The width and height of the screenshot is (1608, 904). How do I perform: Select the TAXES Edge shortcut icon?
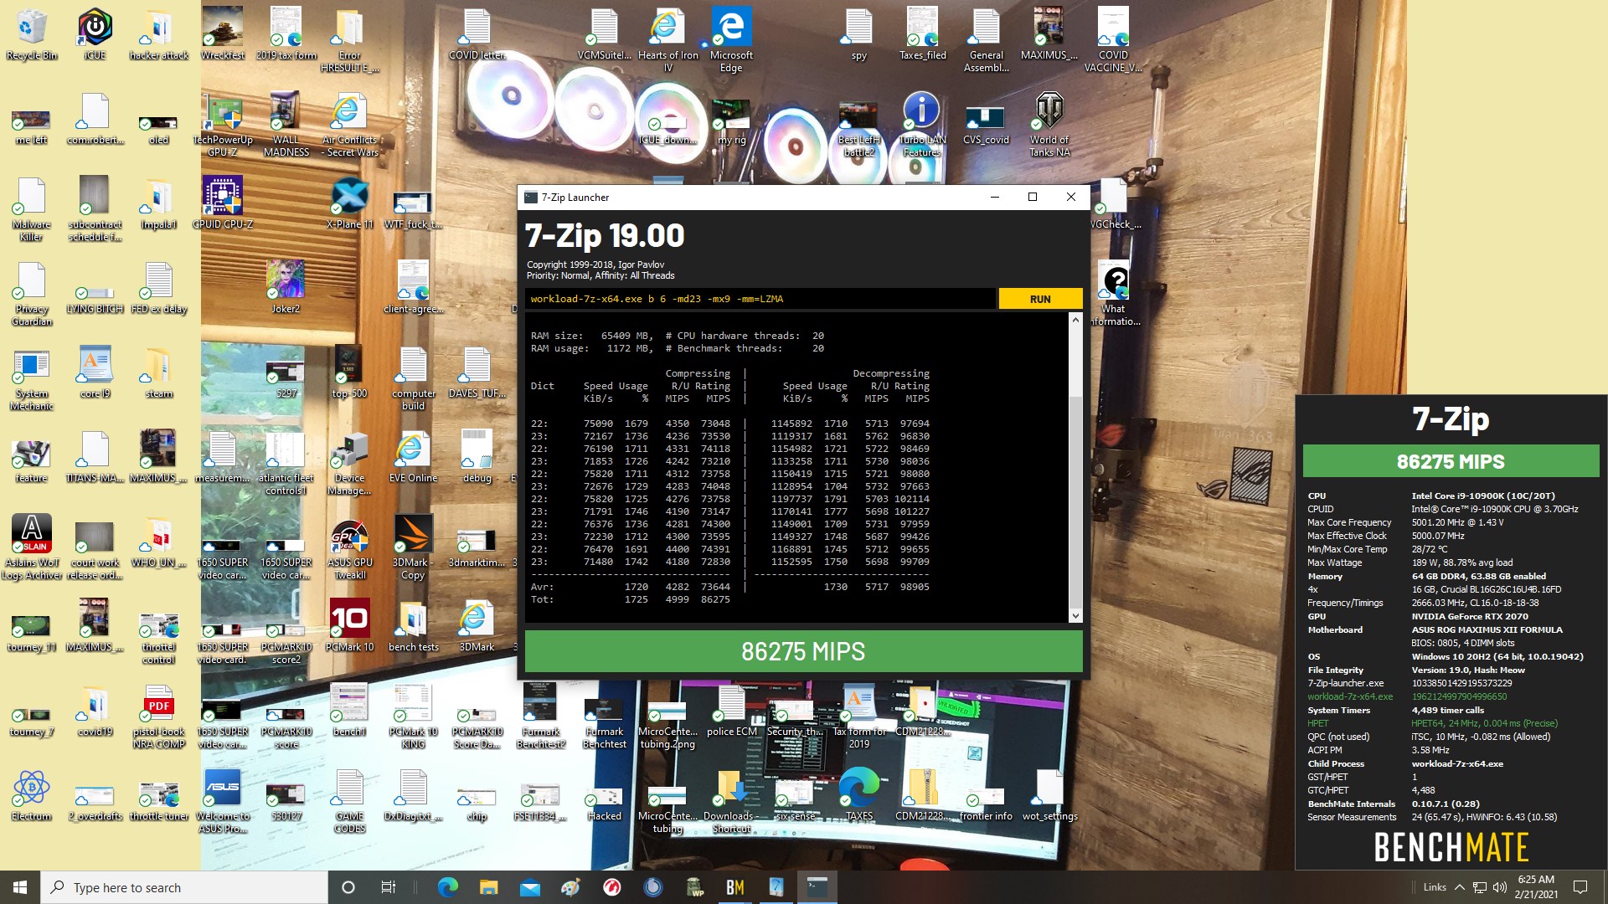pos(859,795)
